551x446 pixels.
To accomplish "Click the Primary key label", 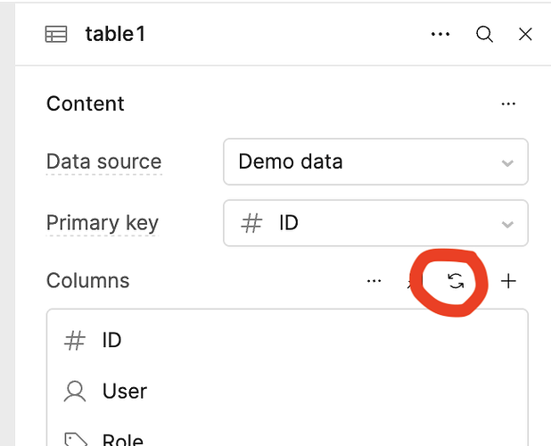I will tap(103, 223).
